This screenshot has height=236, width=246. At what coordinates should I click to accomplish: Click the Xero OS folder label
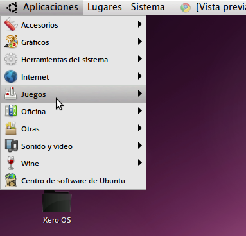57,220
